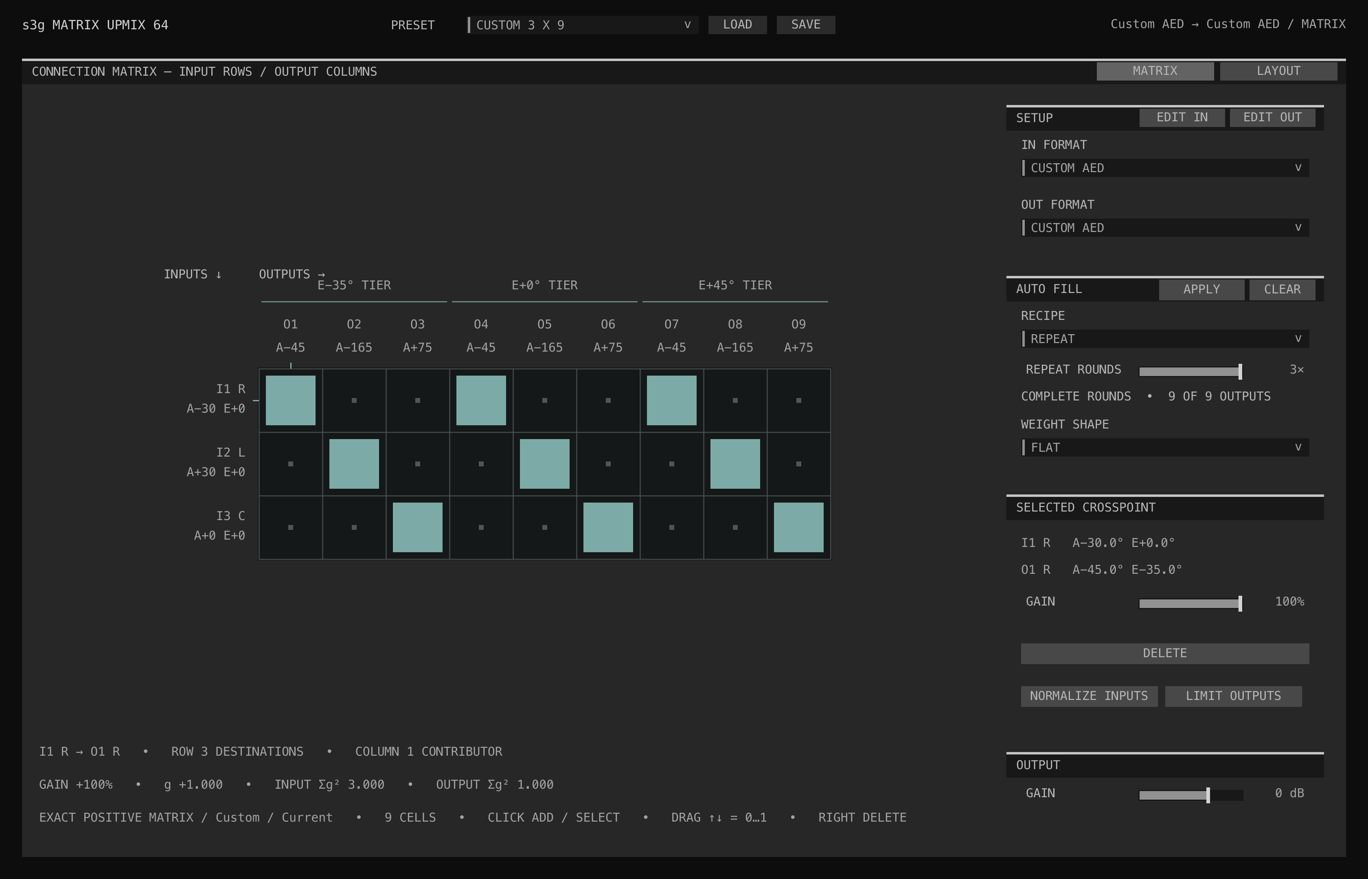The width and height of the screenshot is (1368, 879).
Task: Toggle crosspoint I3 C to output 03
Action: (417, 527)
